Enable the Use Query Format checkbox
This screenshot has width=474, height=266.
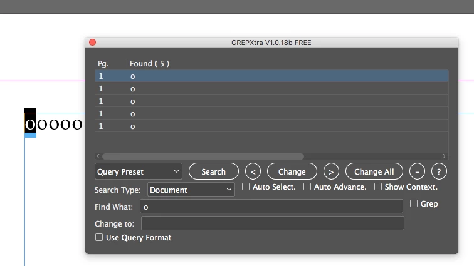coord(99,237)
